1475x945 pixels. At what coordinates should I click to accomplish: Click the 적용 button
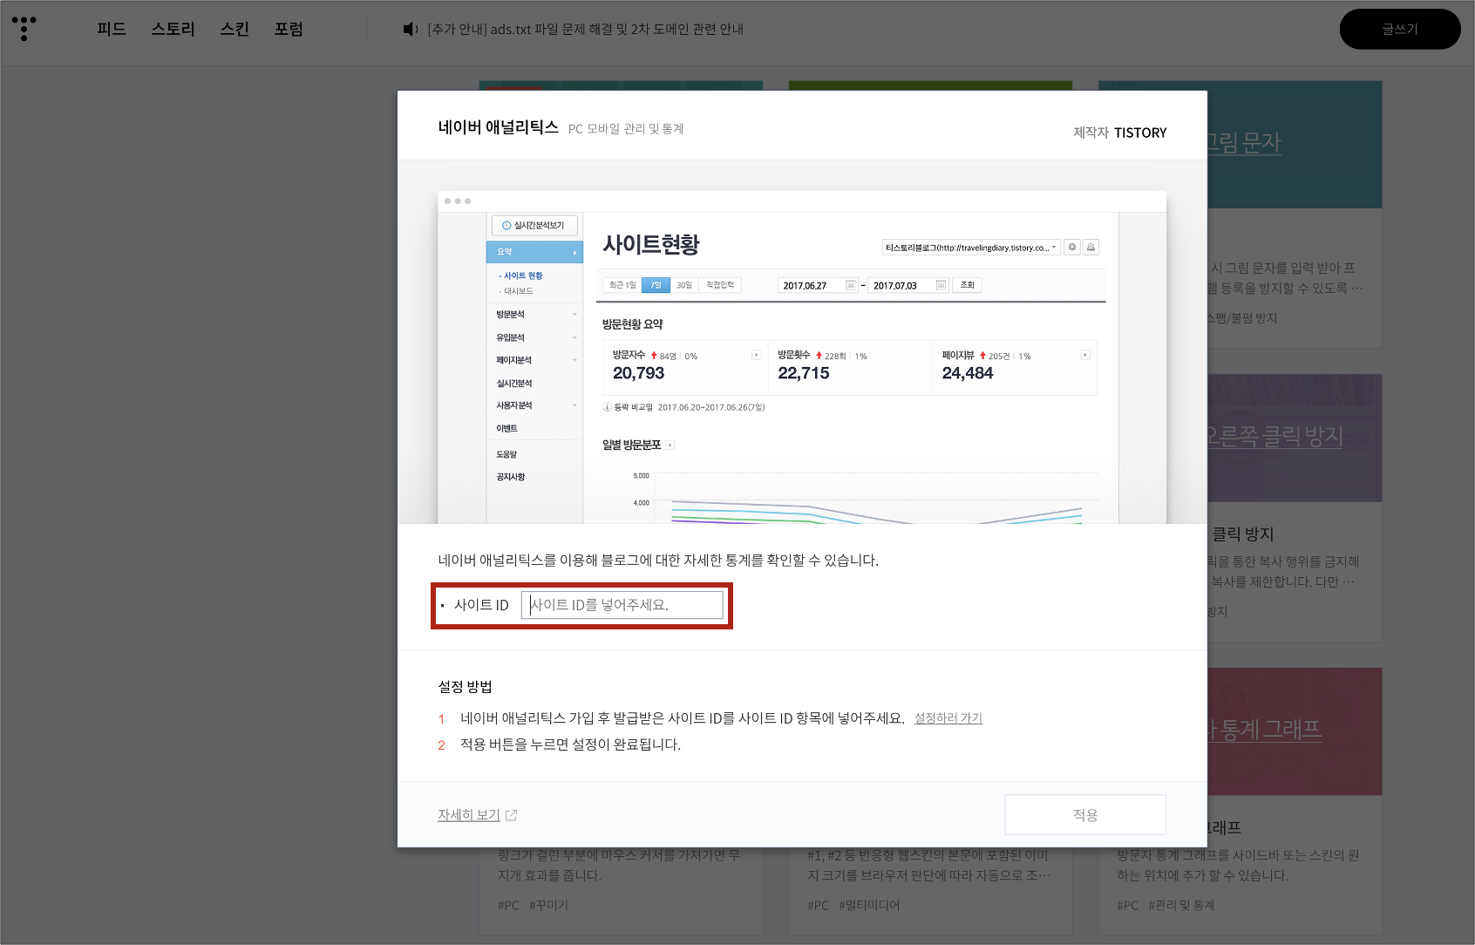click(1085, 815)
